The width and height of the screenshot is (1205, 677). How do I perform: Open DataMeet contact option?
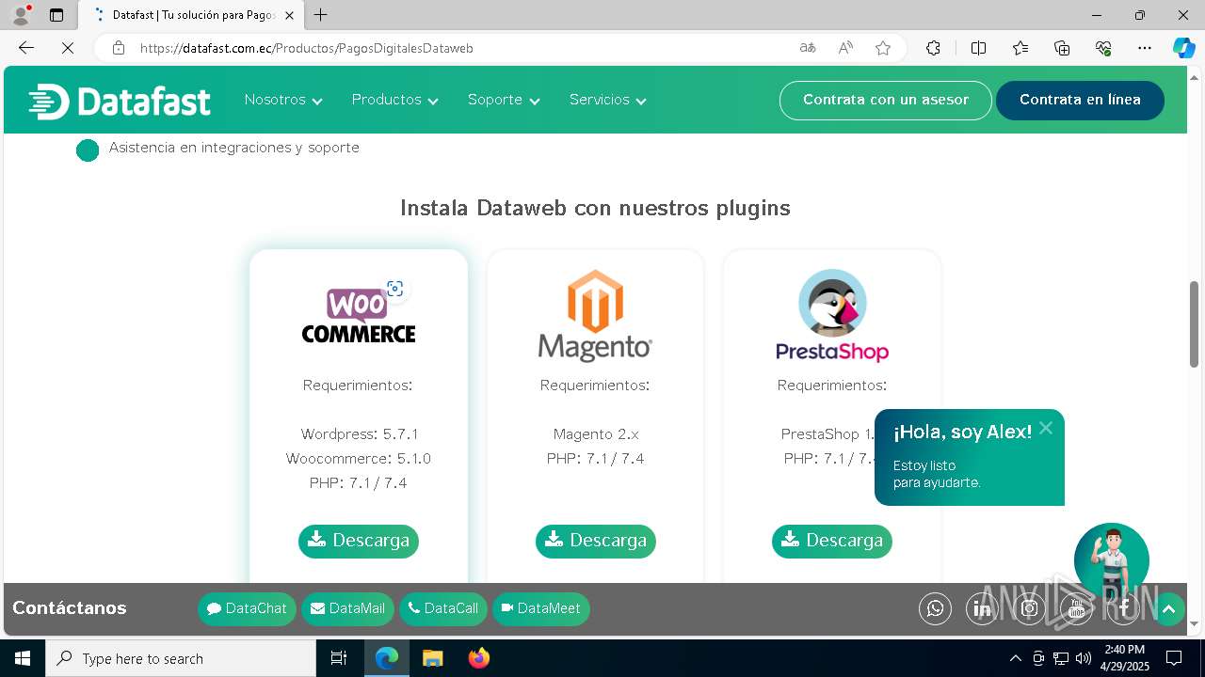(541, 609)
